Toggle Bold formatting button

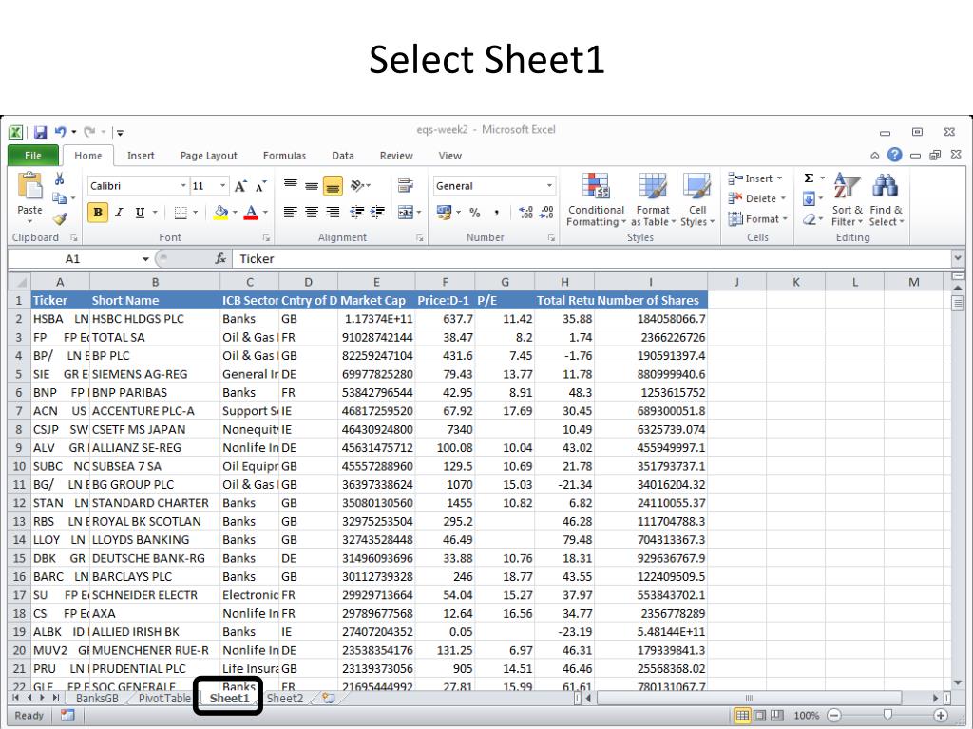(x=98, y=213)
